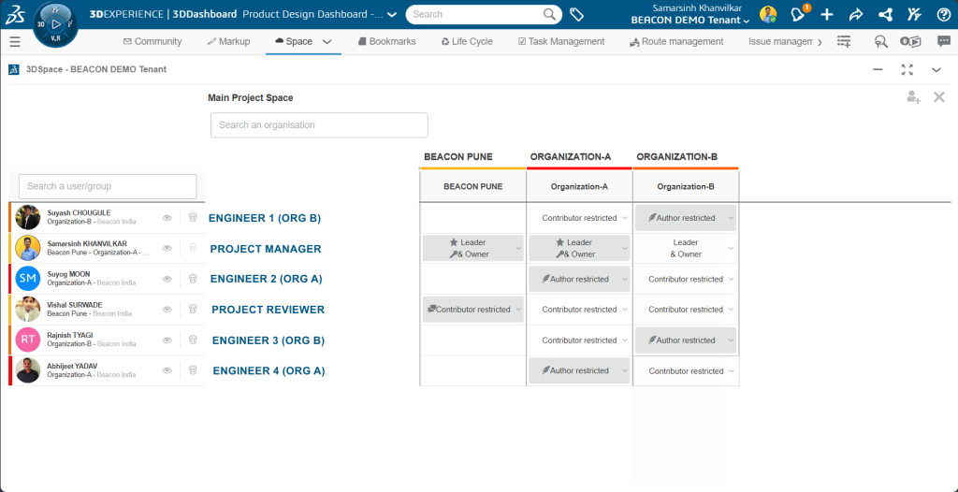Viewport: 958px width, 492px height.
Task: Switch to the Task Management tab
Action: (x=561, y=42)
